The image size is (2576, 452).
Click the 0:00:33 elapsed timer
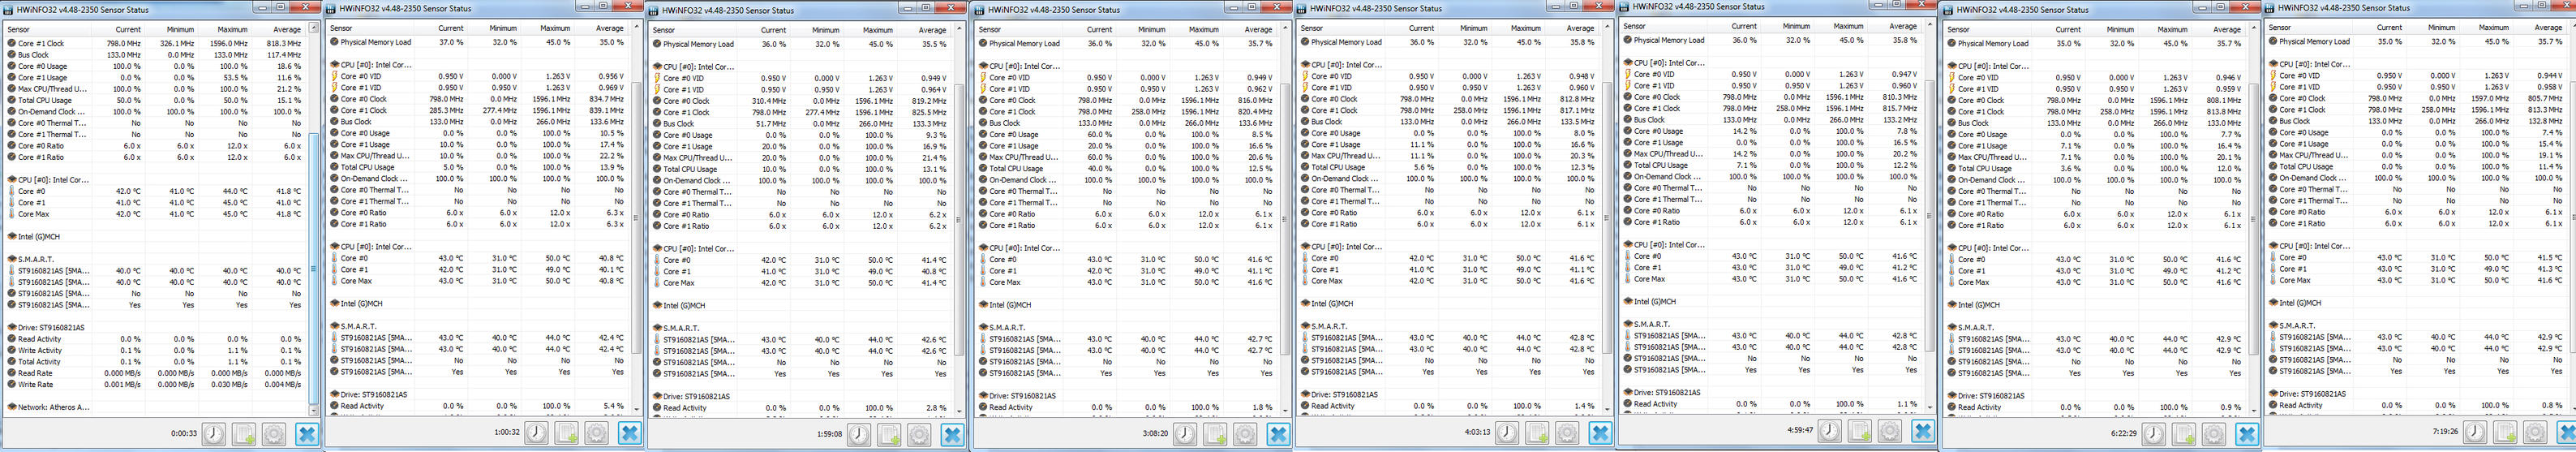183,433
